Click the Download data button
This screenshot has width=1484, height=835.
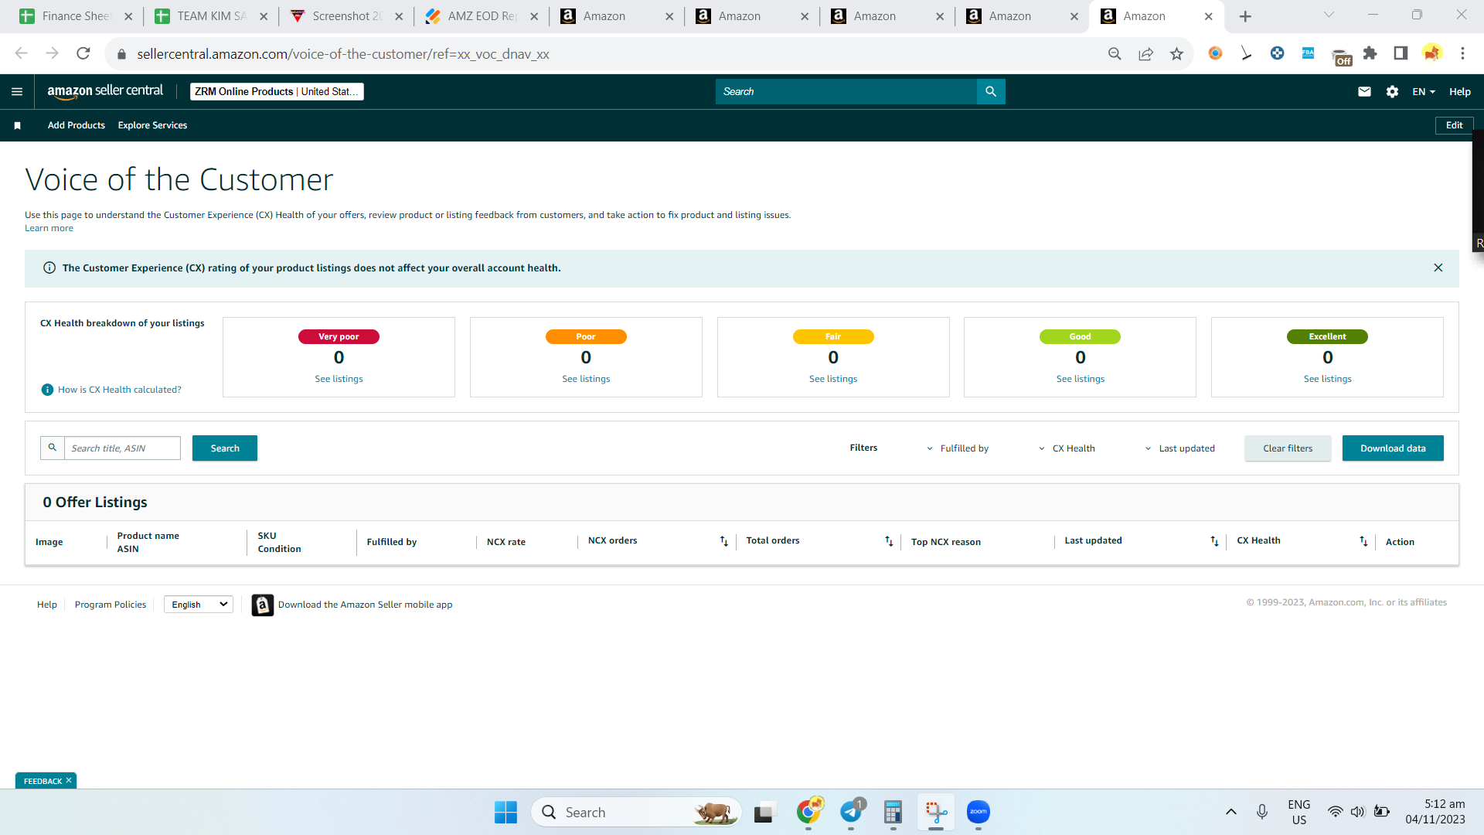point(1393,448)
